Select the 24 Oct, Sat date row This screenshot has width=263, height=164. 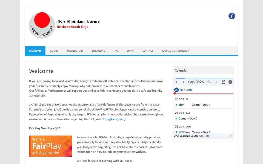tap(182, 113)
